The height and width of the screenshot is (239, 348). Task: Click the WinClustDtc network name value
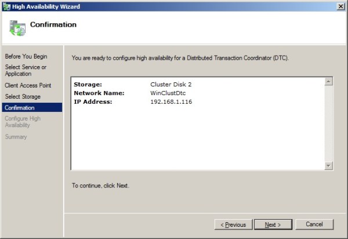pyautogui.click(x=168, y=93)
